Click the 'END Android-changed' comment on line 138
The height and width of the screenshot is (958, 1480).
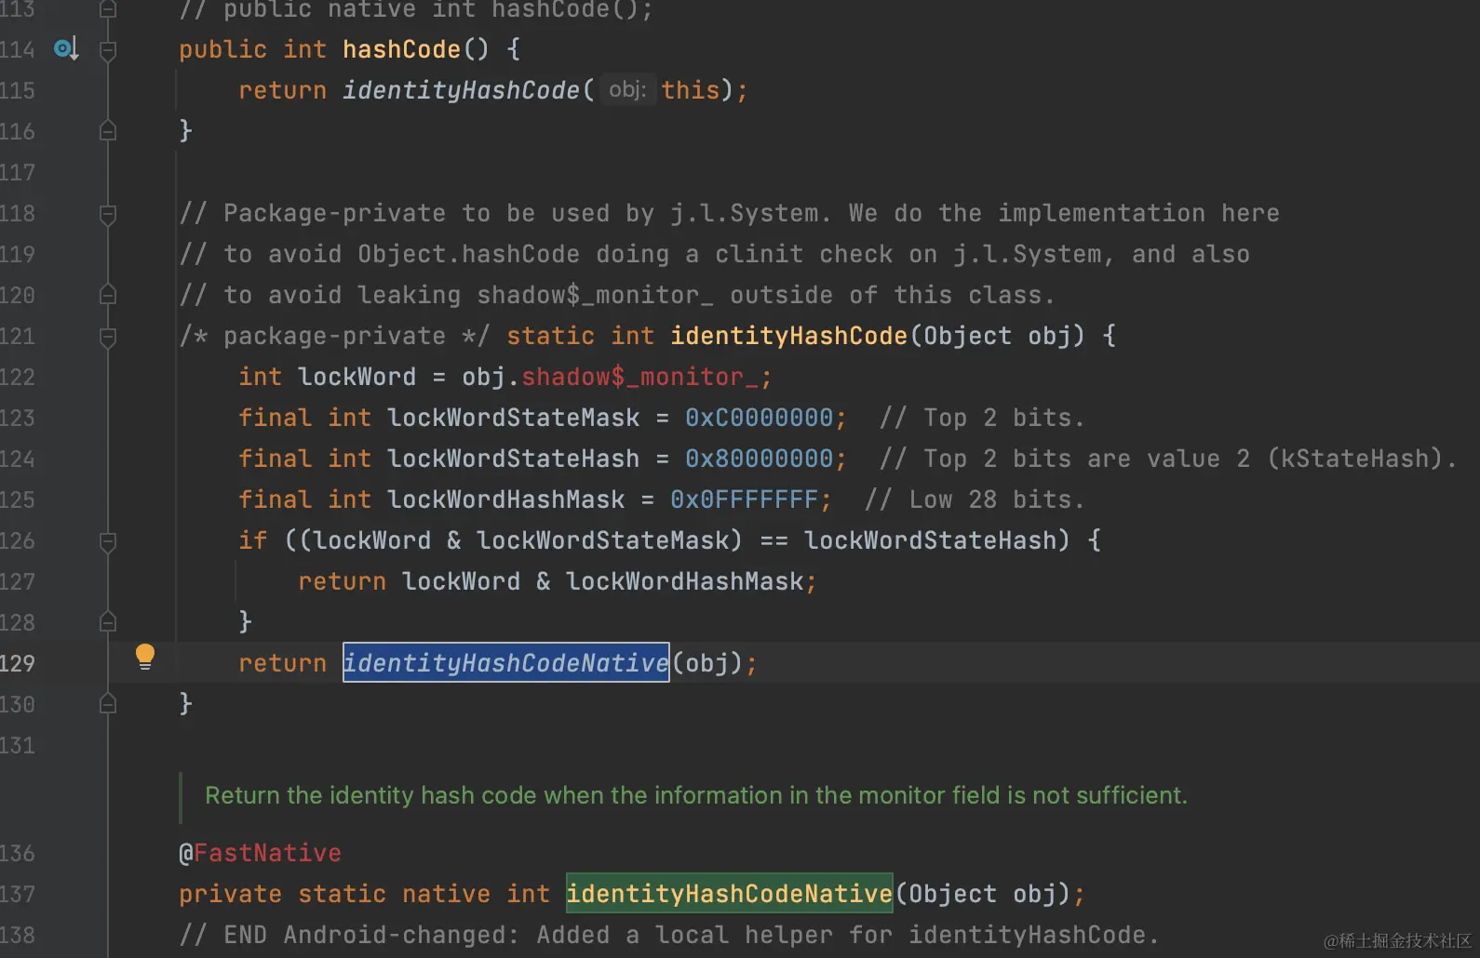click(x=669, y=935)
